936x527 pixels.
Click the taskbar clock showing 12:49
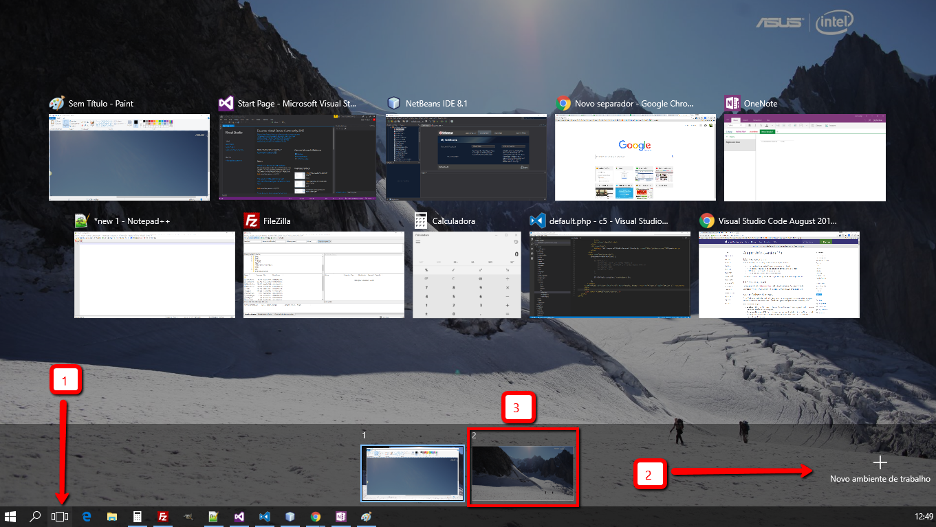coord(924,517)
